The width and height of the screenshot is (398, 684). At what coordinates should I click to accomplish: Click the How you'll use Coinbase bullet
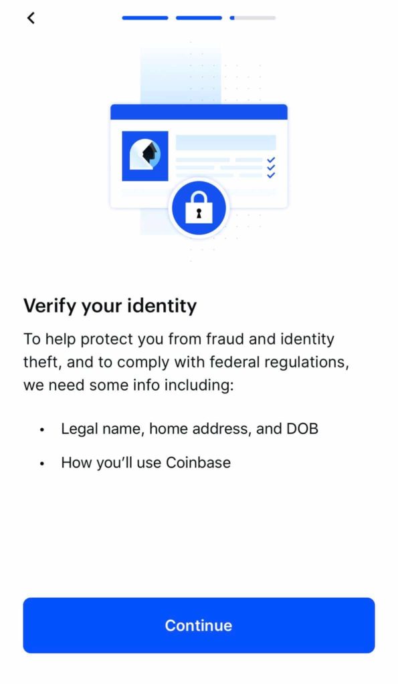tap(146, 462)
